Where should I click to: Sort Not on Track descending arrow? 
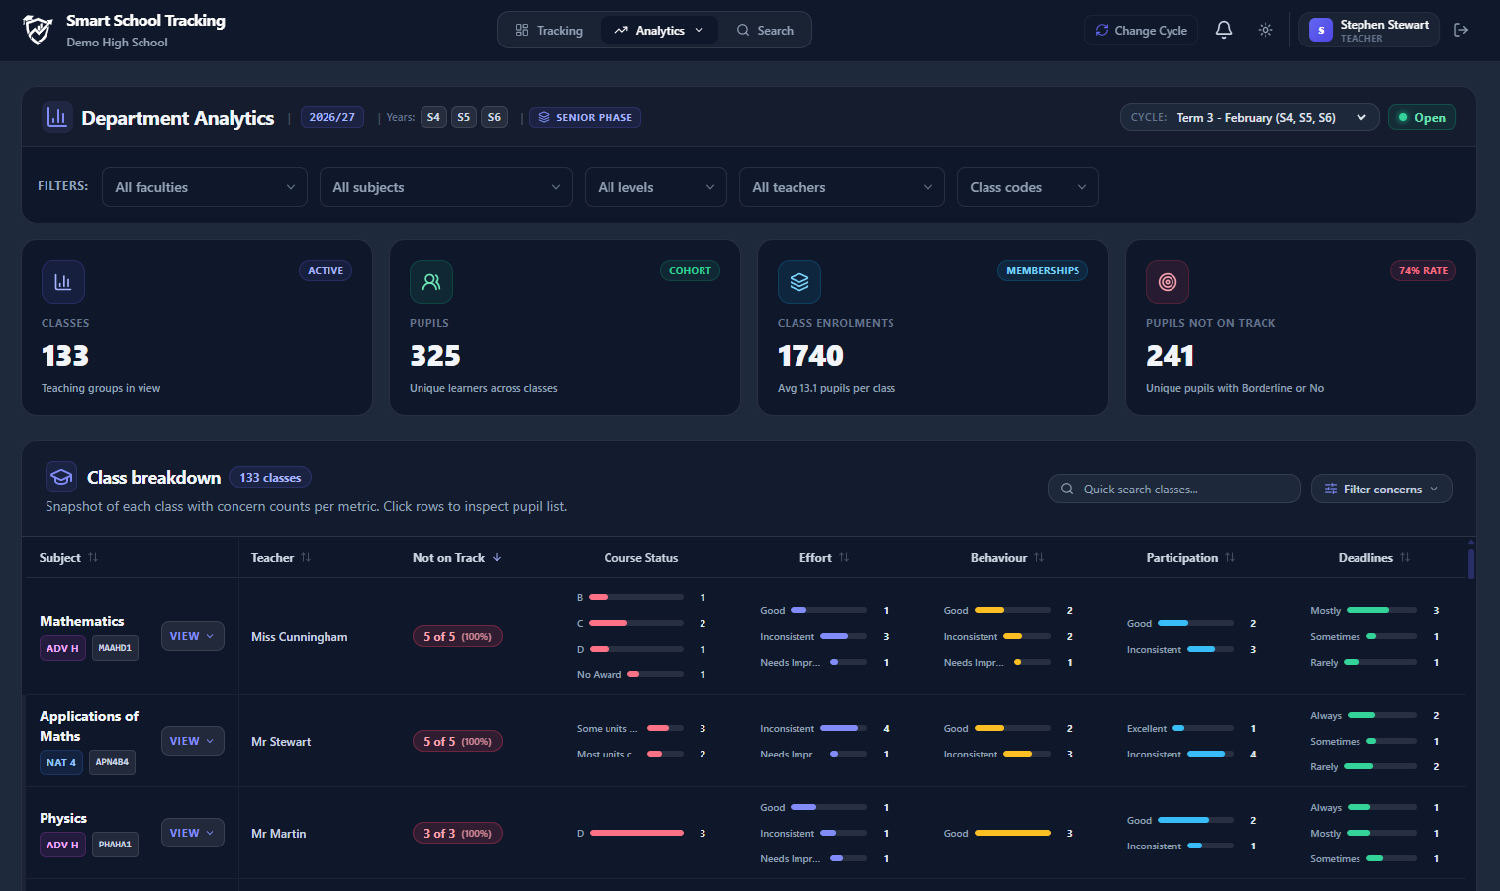497,557
